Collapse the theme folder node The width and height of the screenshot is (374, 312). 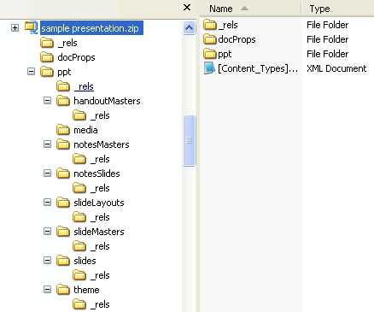click(x=47, y=290)
